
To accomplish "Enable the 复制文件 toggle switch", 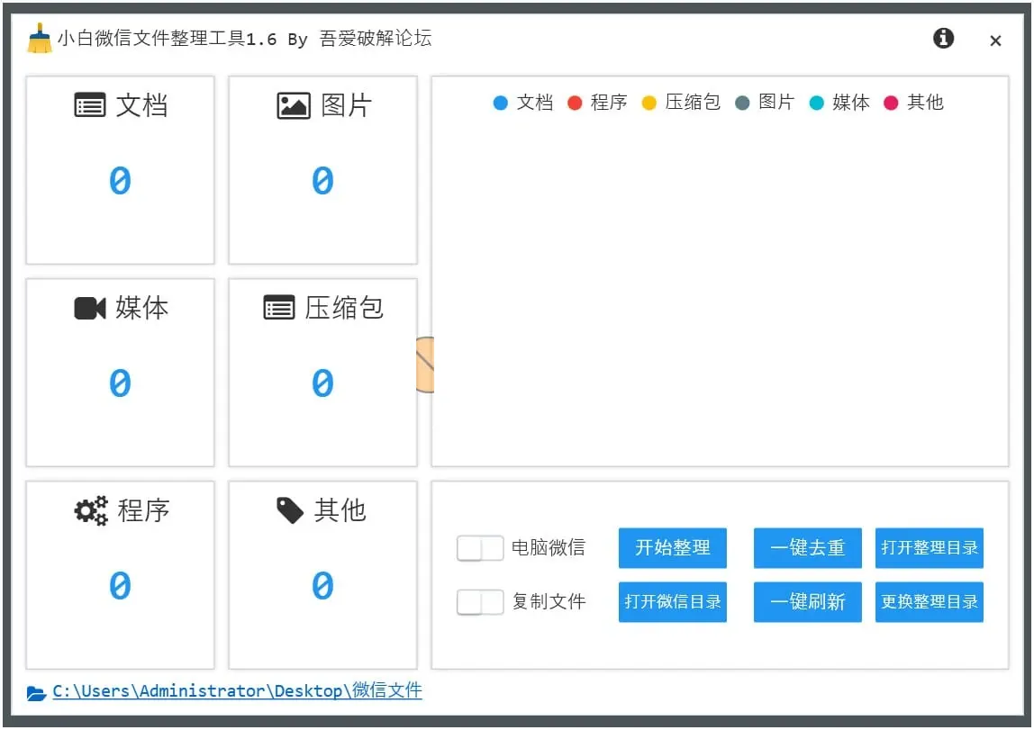I will [479, 602].
